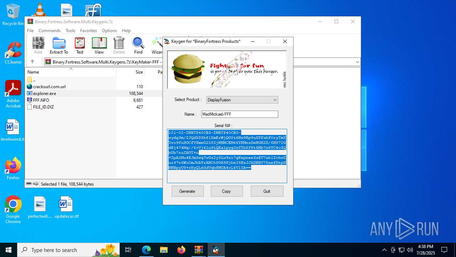Click the keygen app icon in taskbar

(x=216, y=250)
